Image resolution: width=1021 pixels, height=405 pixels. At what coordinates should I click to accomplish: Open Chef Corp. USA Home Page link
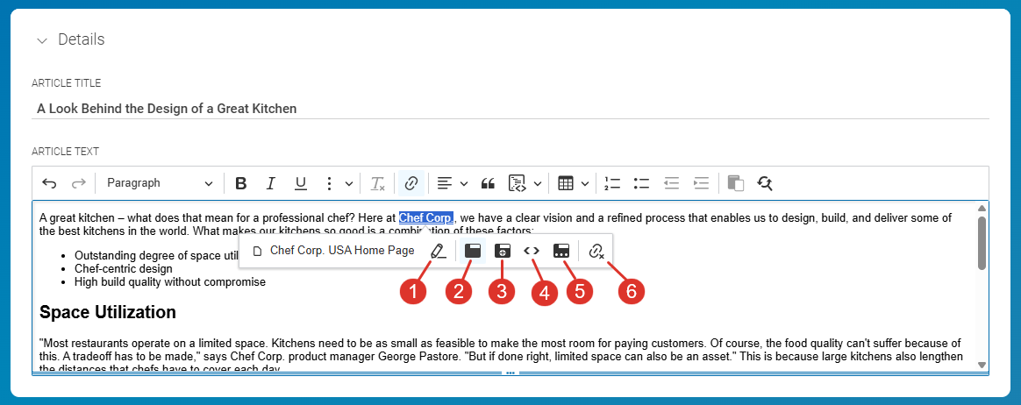[x=341, y=251]
